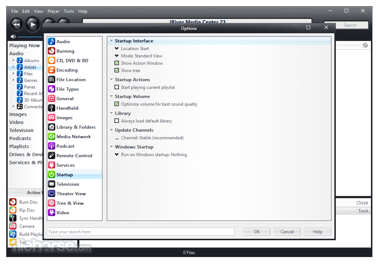
Task: Open the Mode: Standard View dropdown
Action: coord(117,56)
